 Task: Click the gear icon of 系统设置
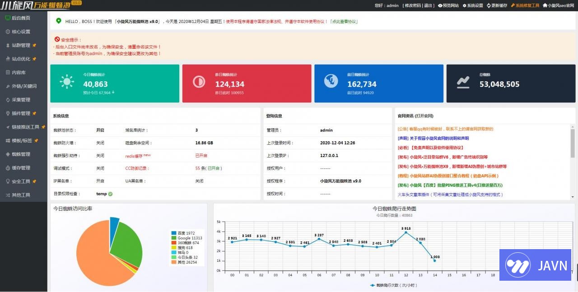pyautogui.click(x=465, y=5)
